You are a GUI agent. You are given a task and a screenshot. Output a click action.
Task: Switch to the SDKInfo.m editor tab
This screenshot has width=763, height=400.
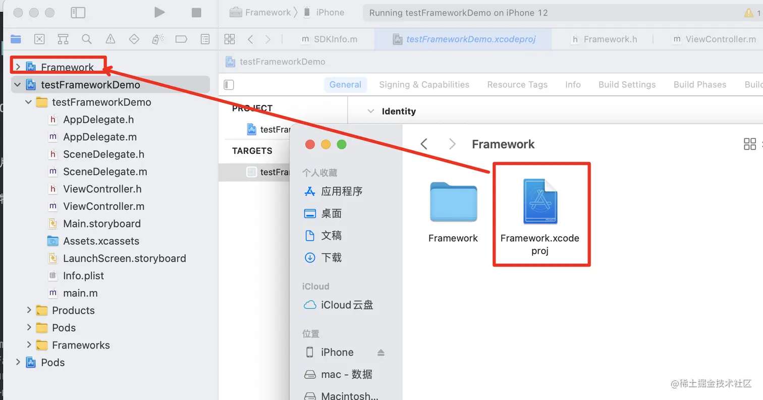[329, 39]
